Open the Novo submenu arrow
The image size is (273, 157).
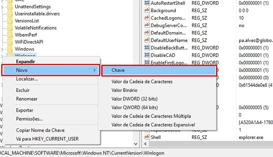coord(95,70)
